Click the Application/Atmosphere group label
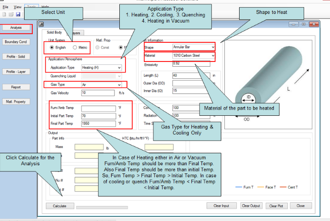The height and width of the screenshot is (221, 330). (x=65, y=59)
